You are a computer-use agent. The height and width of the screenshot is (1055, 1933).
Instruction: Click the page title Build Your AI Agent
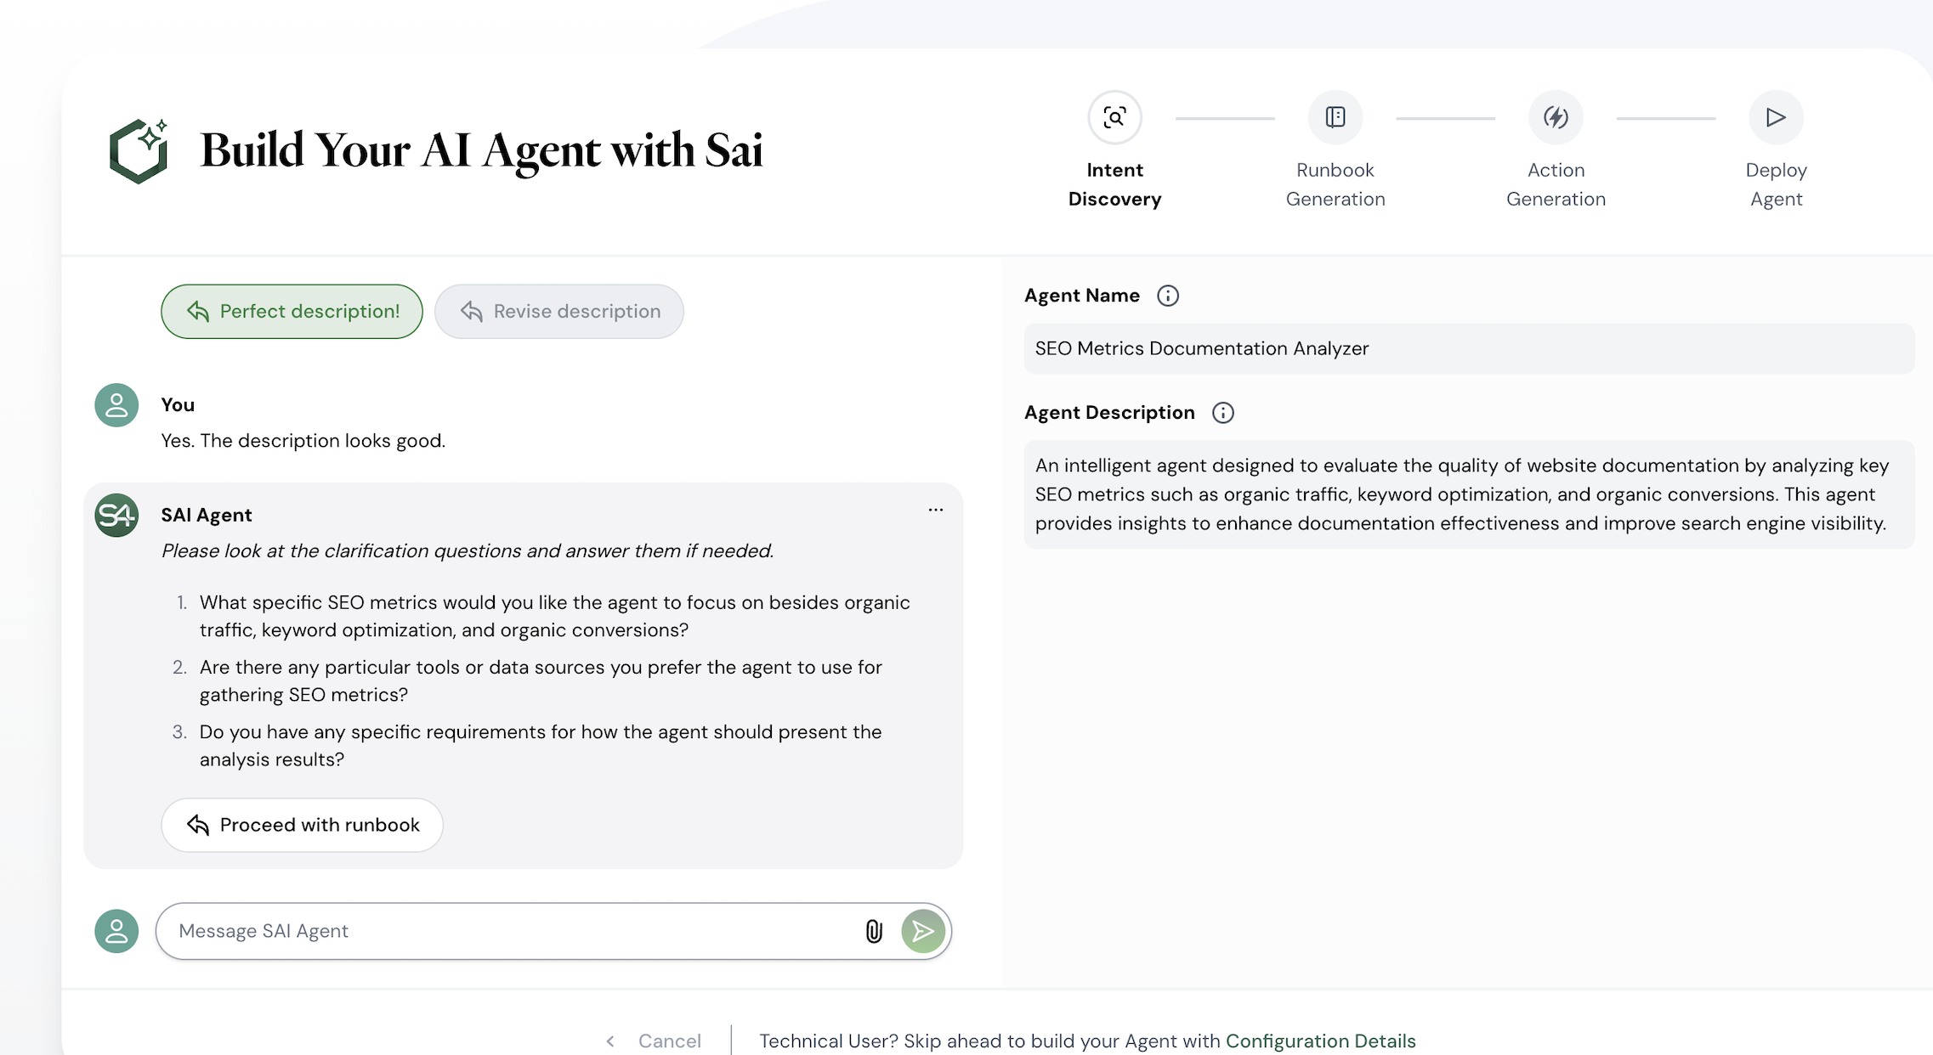click(x=481, y=150)
